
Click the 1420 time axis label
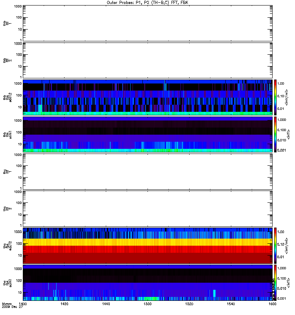tap(64, 304)
